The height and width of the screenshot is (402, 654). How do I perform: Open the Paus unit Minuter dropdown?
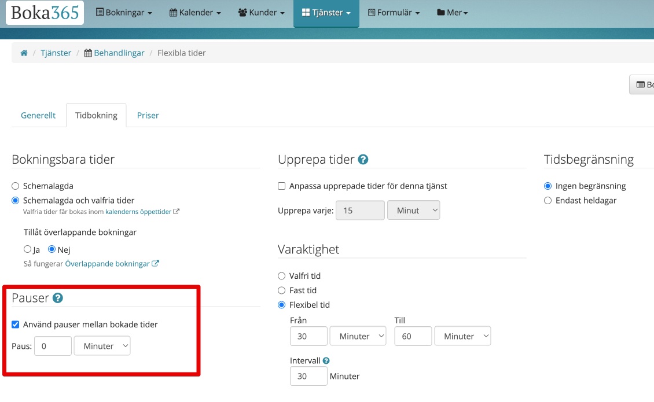102,346
